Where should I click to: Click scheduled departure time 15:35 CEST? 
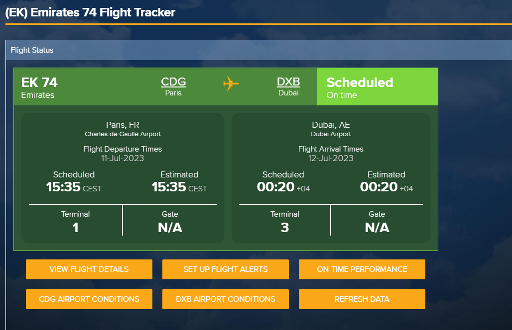[74, 187]
